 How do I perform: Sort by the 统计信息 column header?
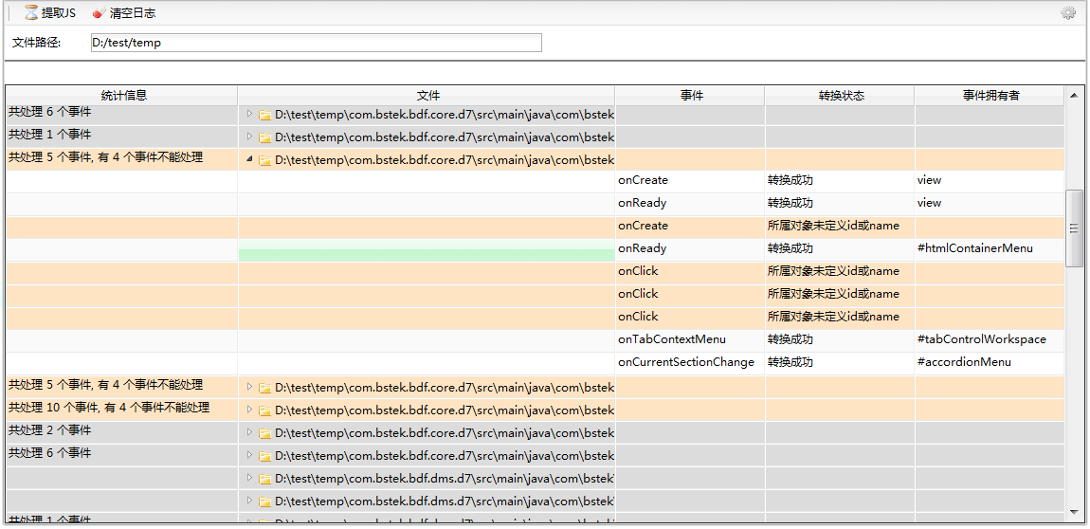click(x=123, y=96)
